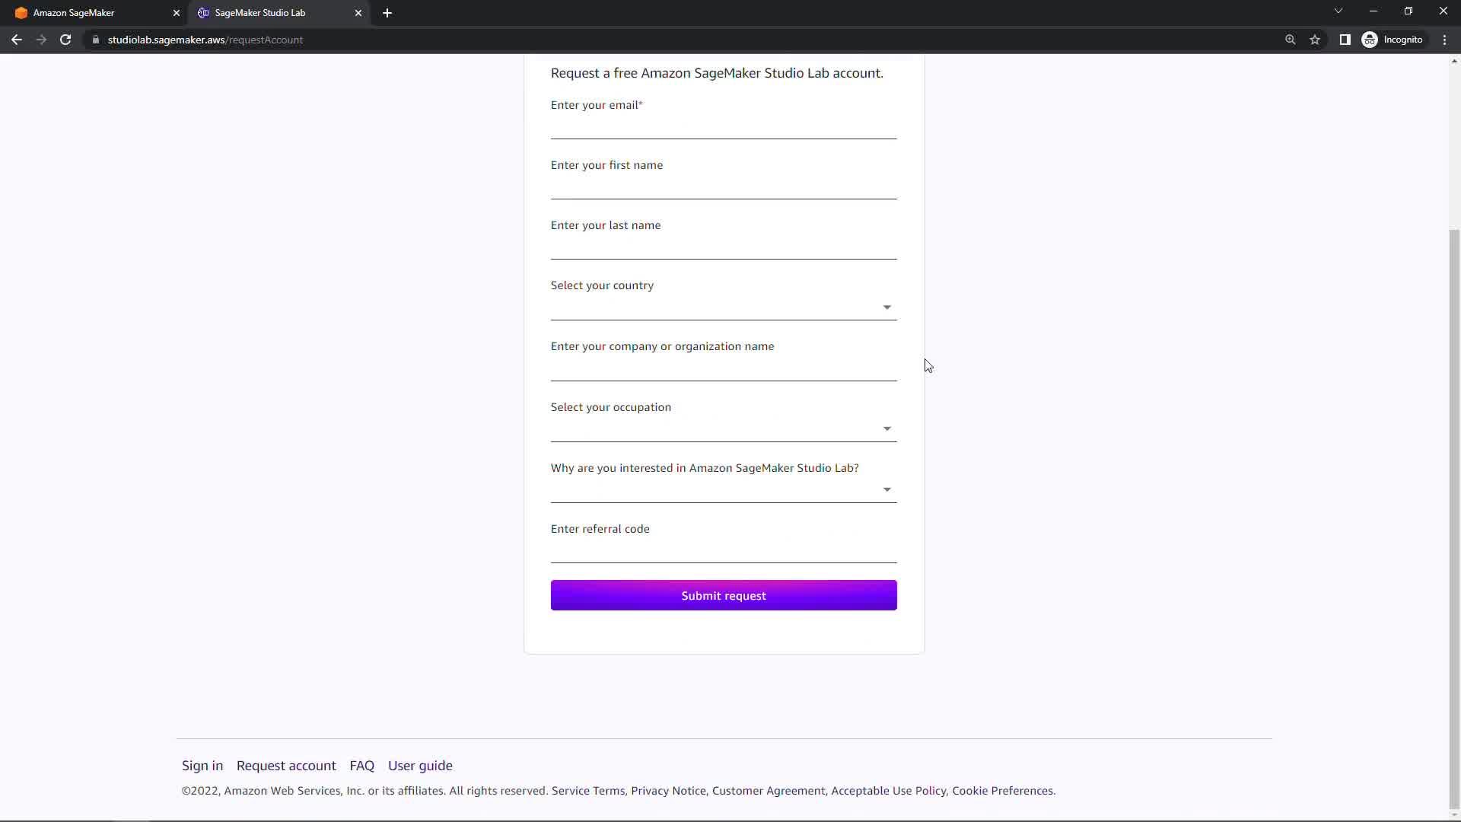
Task: Open tab search chevron in title bar
Action: pos(1338,11)
